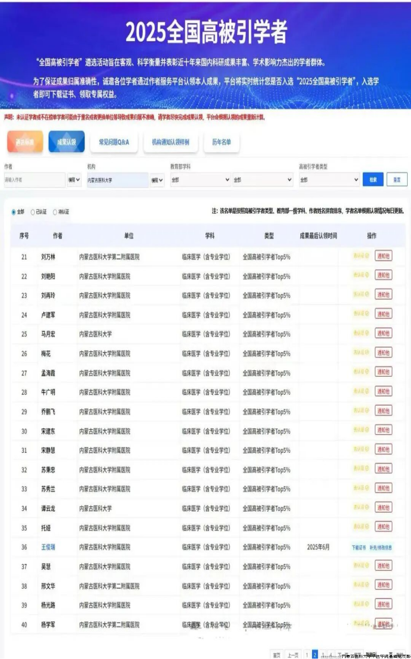Viewport: 411px width, 659px height.
Task: Click the 请输入作者 author input field
Action: (x=34, y=180)
